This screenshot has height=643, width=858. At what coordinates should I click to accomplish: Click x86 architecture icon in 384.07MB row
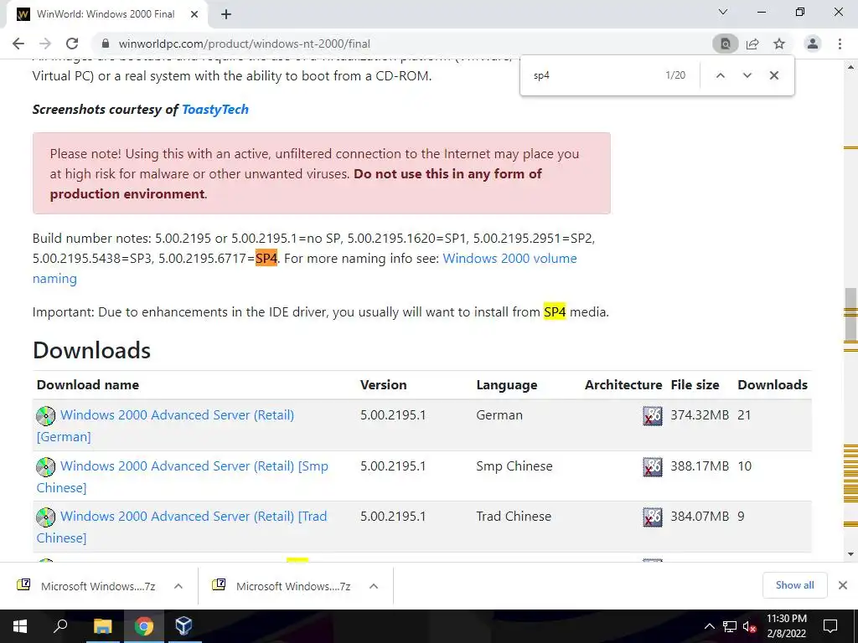[652, 517]
